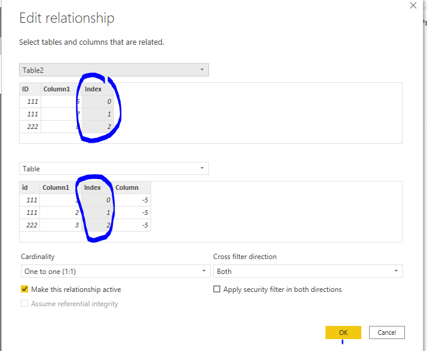427x351 pixels.
Task: Open the second table dropdown showing Table
Action: (x=114, y=168)
